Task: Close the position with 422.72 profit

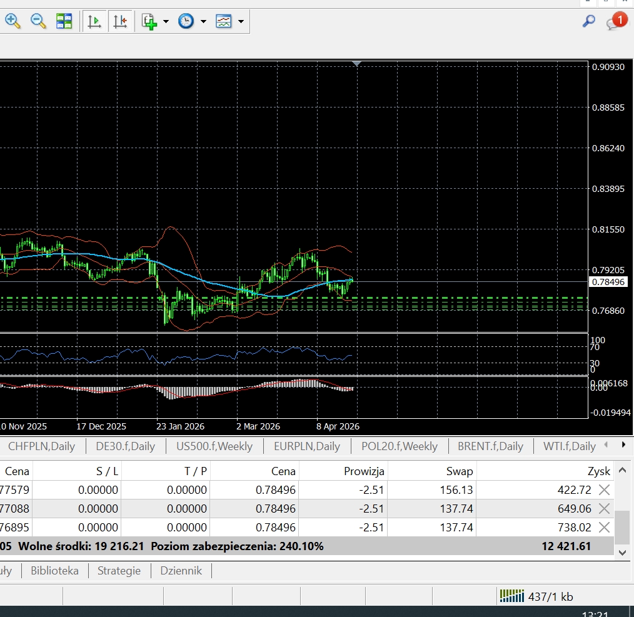Action: coord(604,490)
